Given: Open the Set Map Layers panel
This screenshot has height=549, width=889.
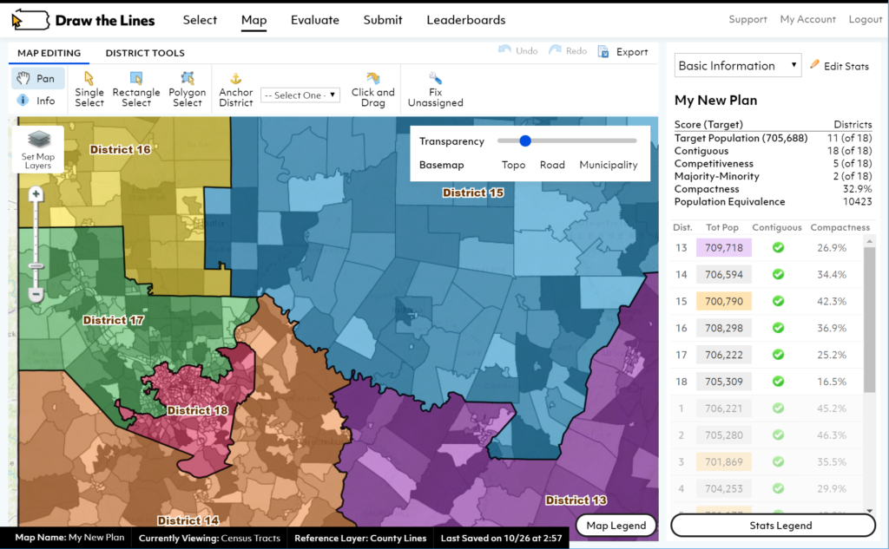Looking at the screenshot, I should (x=36, y=147).
